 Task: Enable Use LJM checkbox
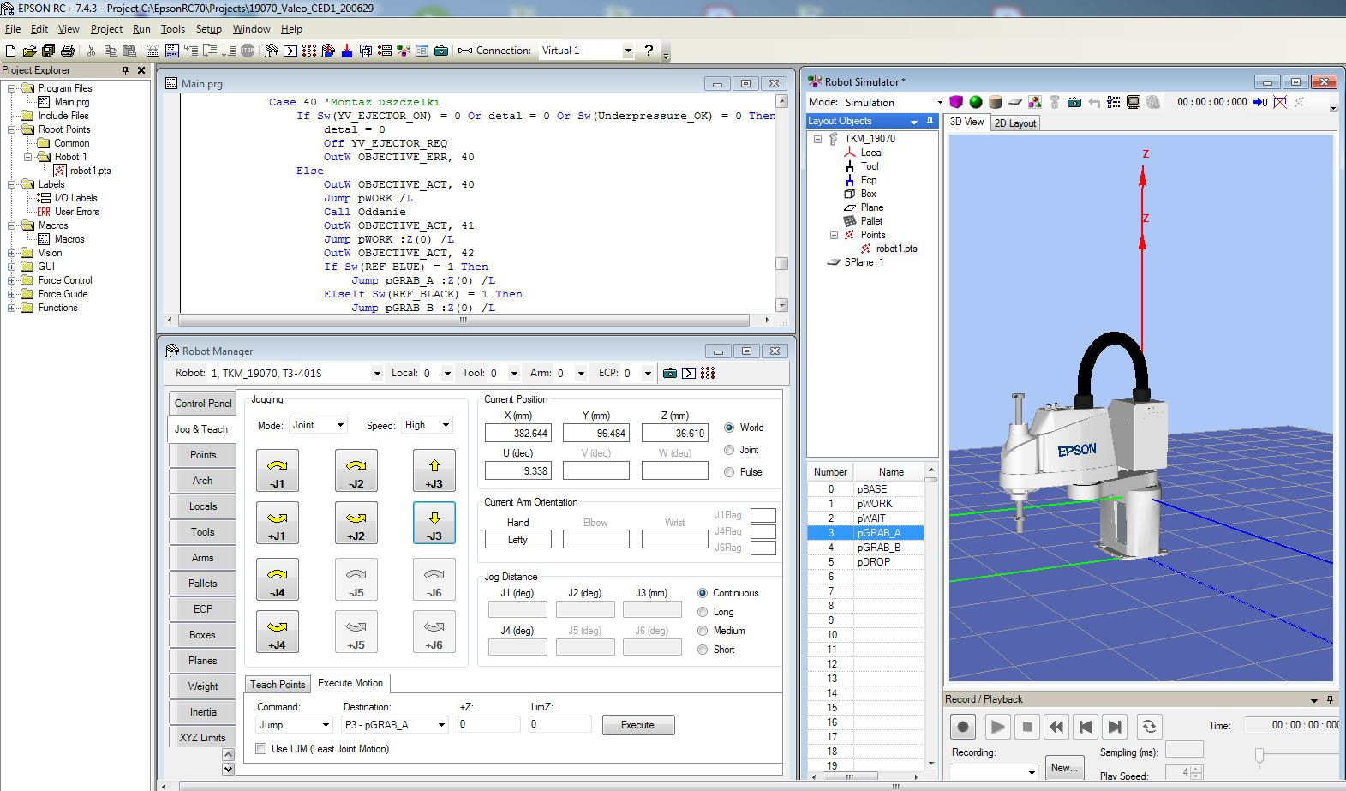(x=261, y=749)
